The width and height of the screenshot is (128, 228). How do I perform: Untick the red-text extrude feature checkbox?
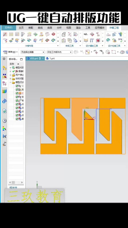point(17,93)
